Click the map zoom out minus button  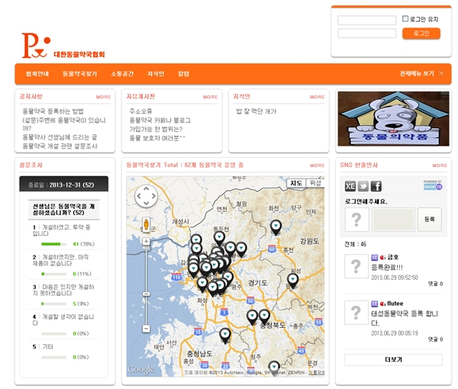pos(146,328)
